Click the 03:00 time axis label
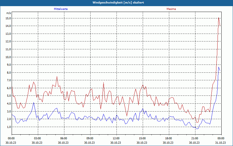This screenshot has height=146, width=233. tap(38, 138)
